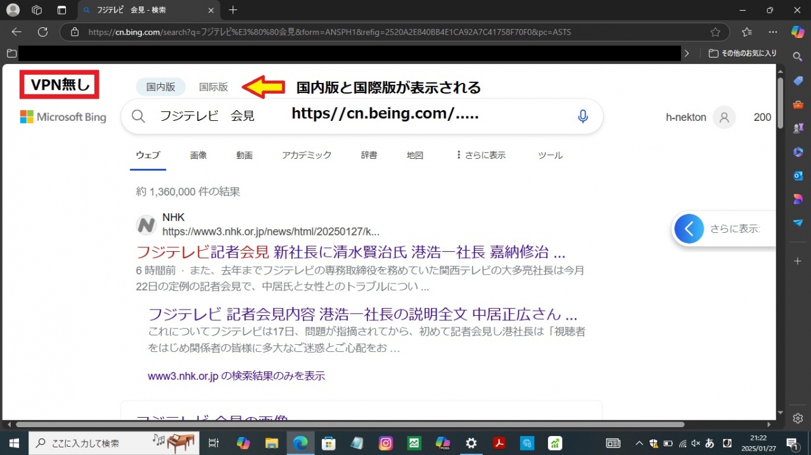Click the microphone voice search icon

(583, 116)
